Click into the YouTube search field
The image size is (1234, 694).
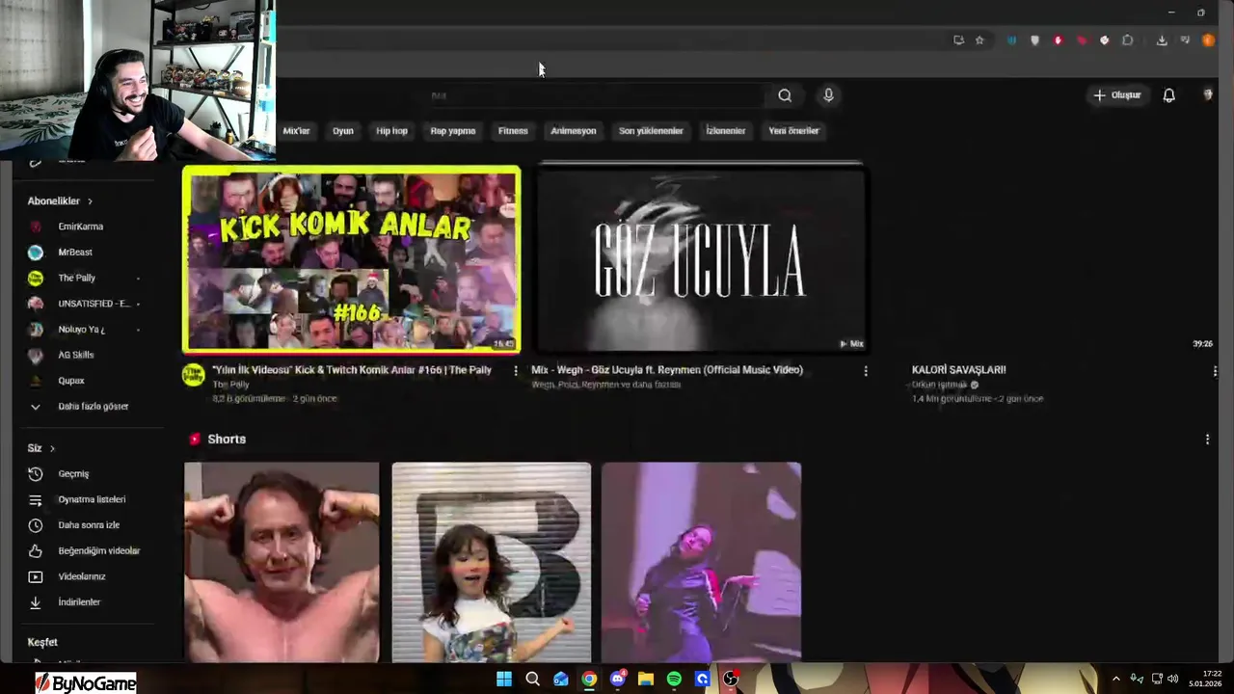pyautogui.click(x=593, y=95)
